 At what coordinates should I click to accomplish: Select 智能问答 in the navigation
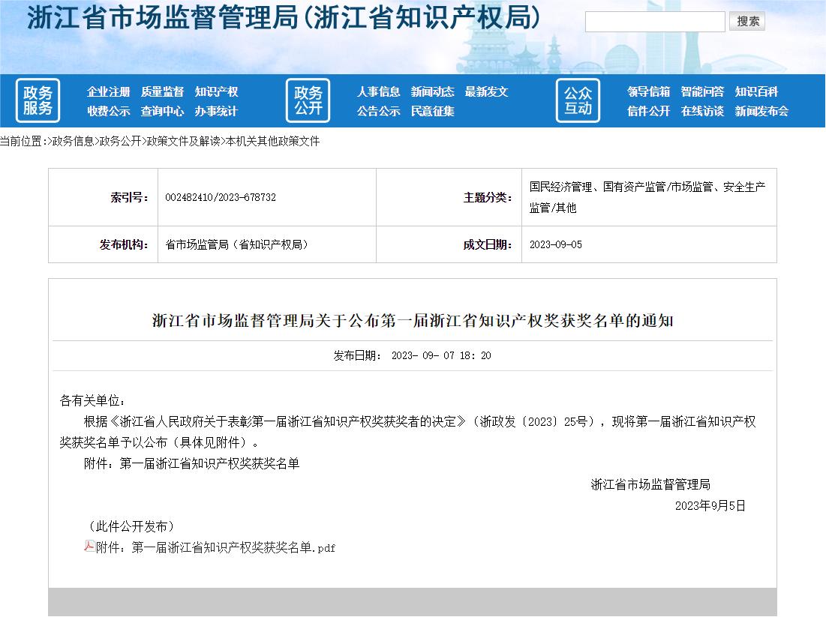[702, 91]
